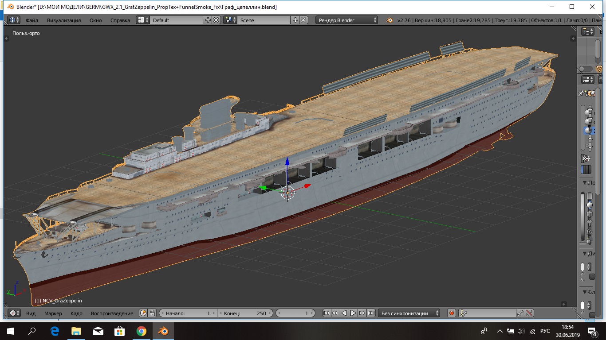
Task: Jump to the first frame in timeline
Action: (x=327, y=313)
